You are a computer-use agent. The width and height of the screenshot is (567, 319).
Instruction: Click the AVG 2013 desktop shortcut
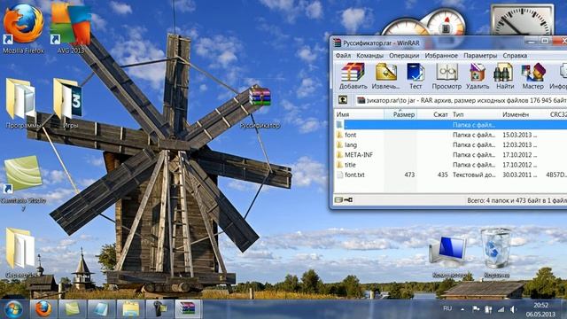71,29
